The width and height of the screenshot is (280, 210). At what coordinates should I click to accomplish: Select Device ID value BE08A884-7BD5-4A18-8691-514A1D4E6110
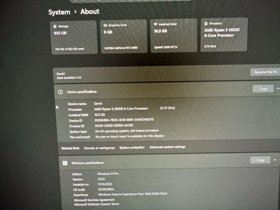point(124,120)
